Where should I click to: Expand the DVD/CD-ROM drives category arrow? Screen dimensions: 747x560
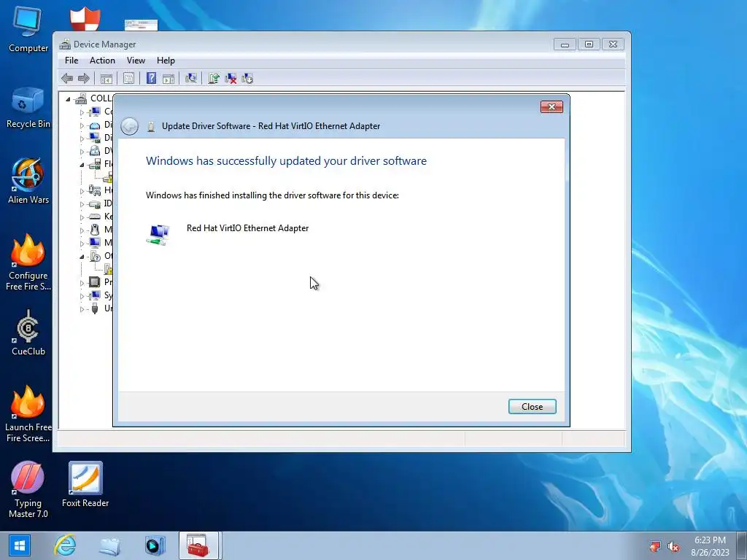click(x=82, y=152)
